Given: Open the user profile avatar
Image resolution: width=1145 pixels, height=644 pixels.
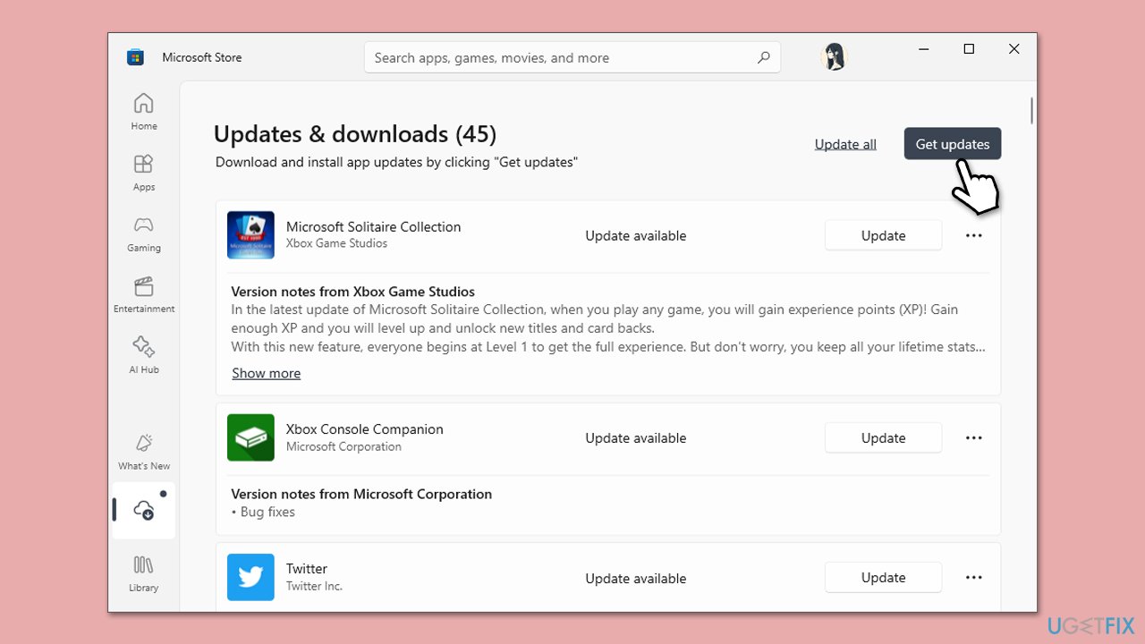Looking at the screenshot, I should [x=834, y=57].
